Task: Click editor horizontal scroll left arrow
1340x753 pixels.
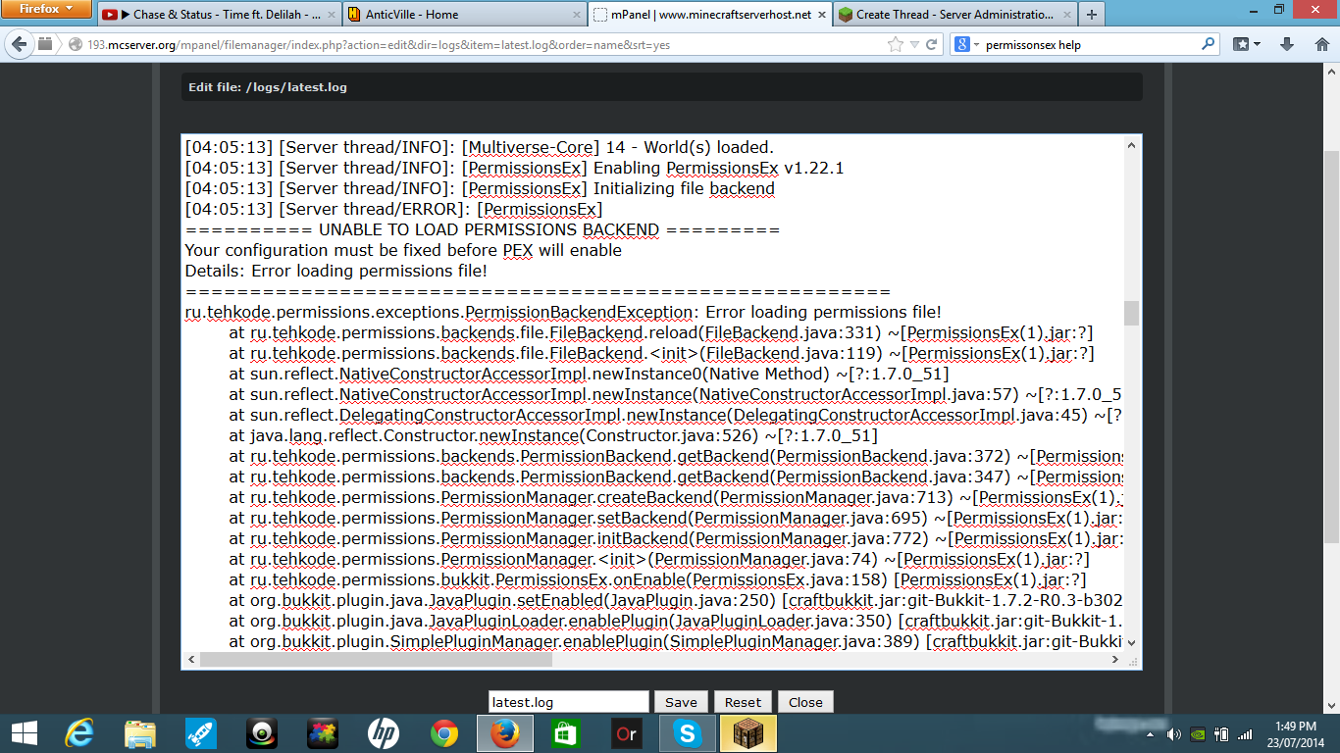Action: tap(191, 660)
